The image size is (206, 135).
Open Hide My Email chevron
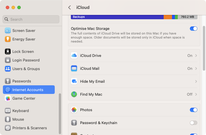pyautogui.click(x=196, y=82)
